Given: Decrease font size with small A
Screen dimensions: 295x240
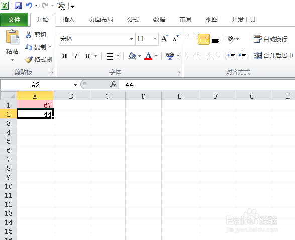Looking at the screenshot, I should click(176, 39).
